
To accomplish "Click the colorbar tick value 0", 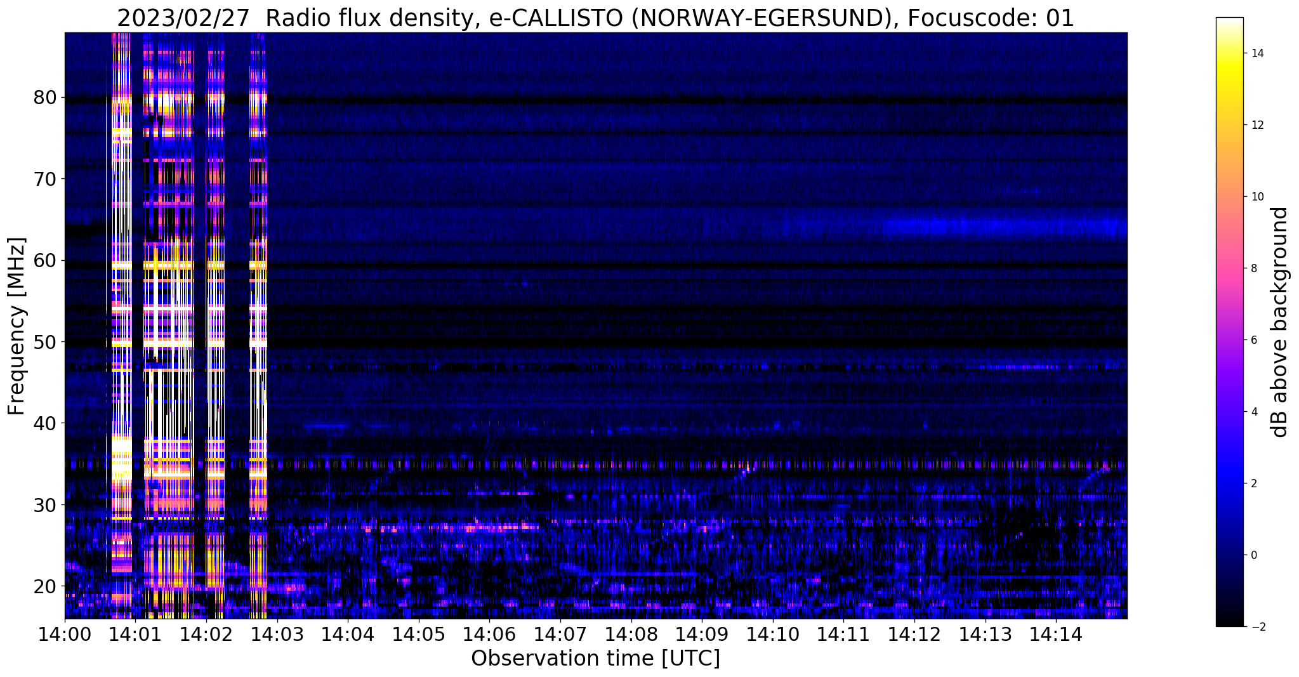I will coord(1254,555).
